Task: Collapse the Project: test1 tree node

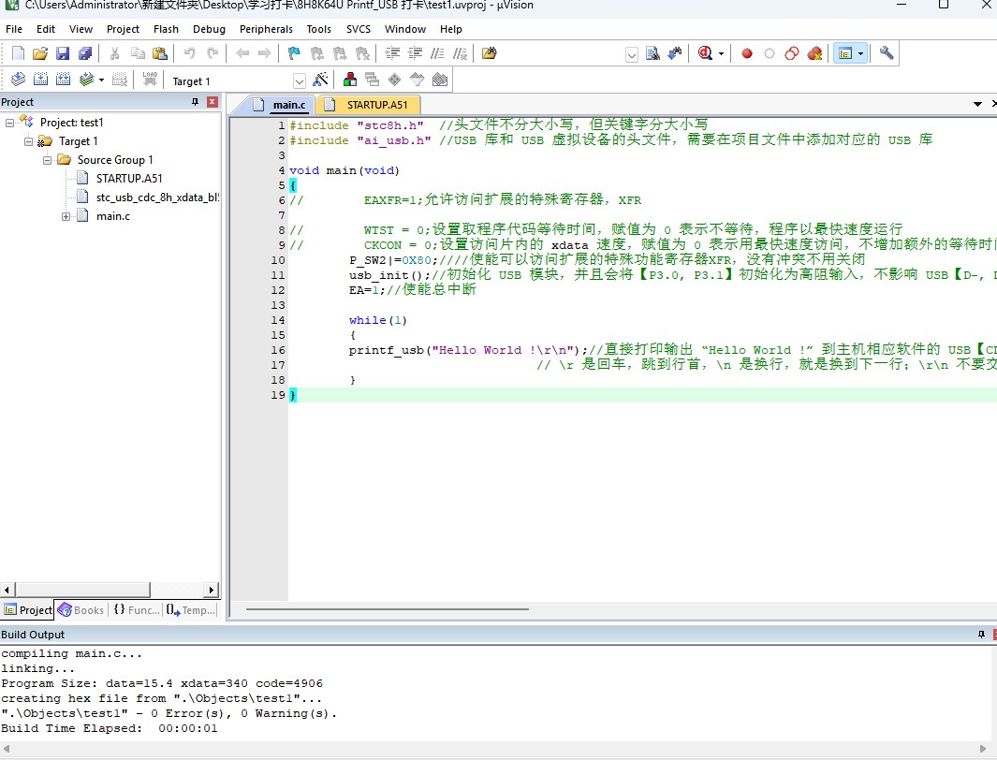Action: [9, 123]
